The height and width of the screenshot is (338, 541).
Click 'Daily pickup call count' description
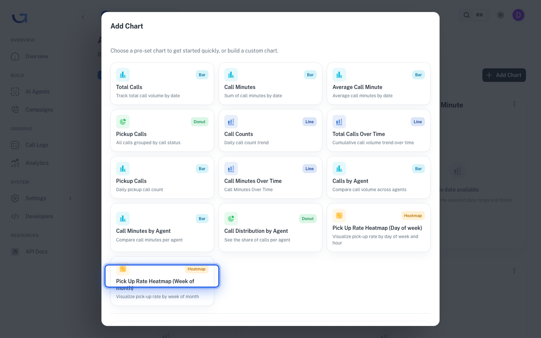(x=139, y=190)
